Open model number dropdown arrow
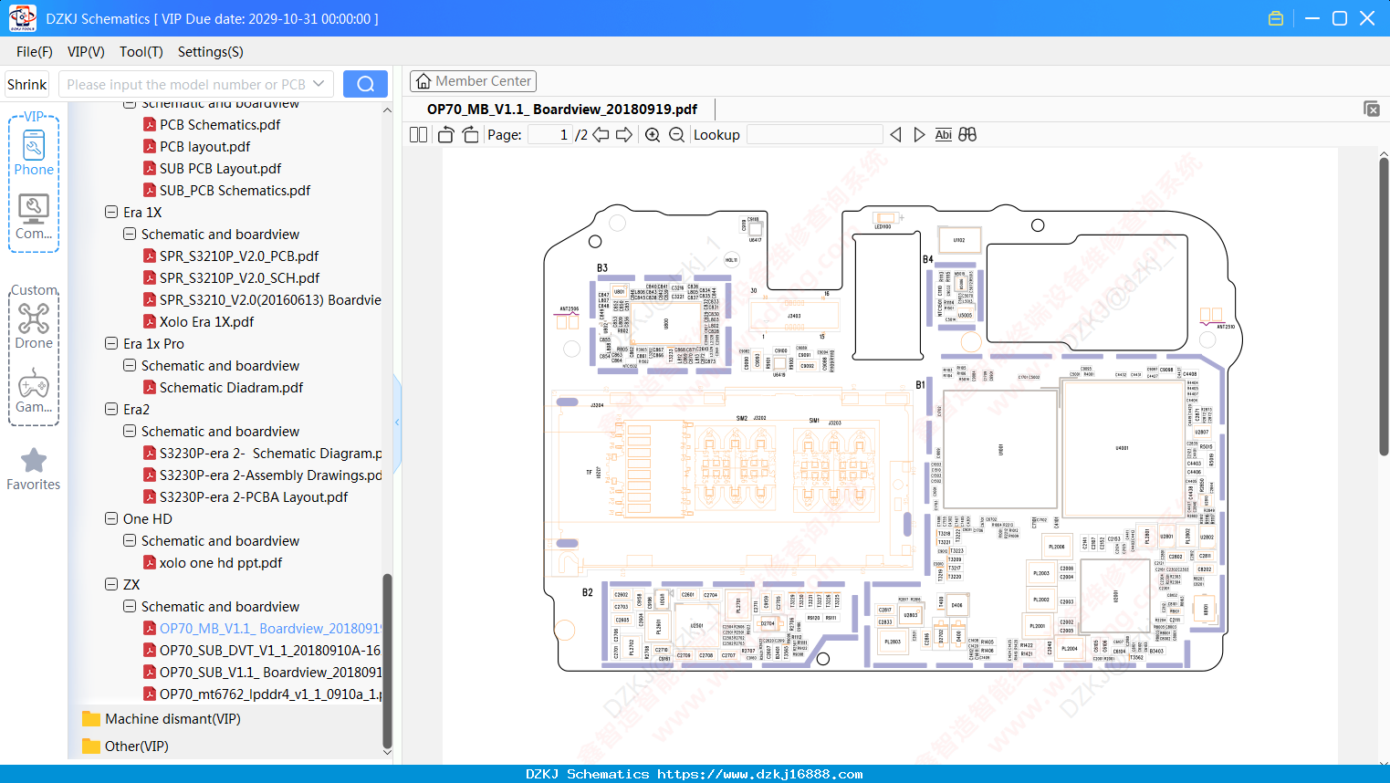 click(319, 84)
